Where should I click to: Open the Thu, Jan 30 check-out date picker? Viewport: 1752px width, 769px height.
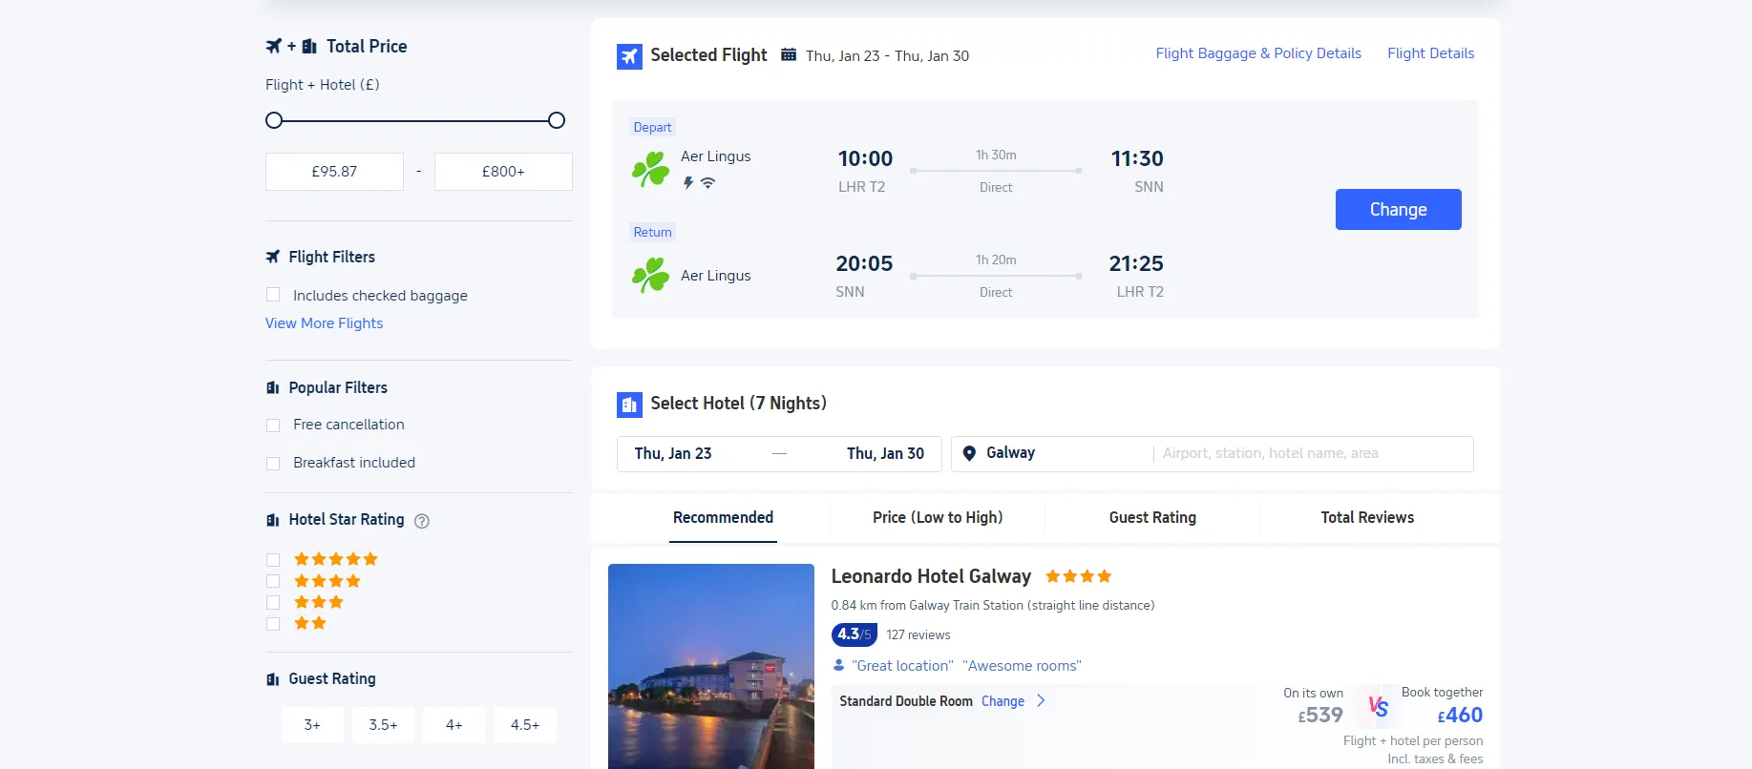click(885, 453)
